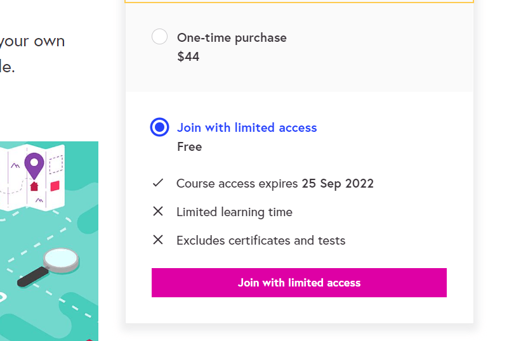Click the X icon beside Excludes certificates

click(158, 240)
